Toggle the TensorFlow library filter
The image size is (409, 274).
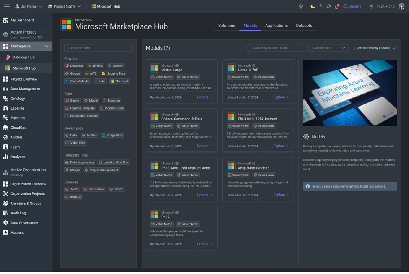pos(94,190)
